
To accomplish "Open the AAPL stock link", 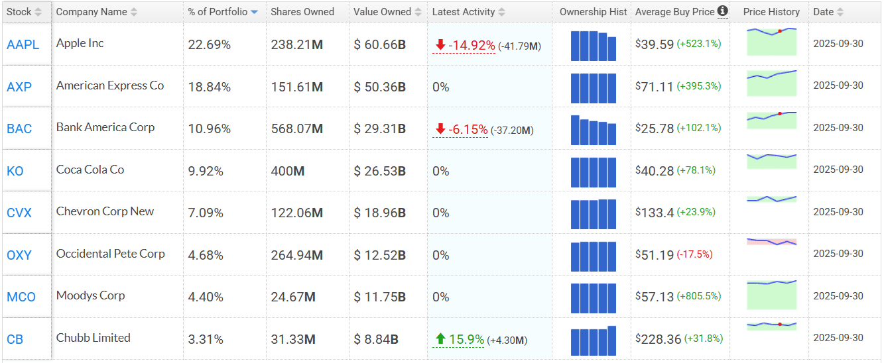I will (x=23, y=44).
